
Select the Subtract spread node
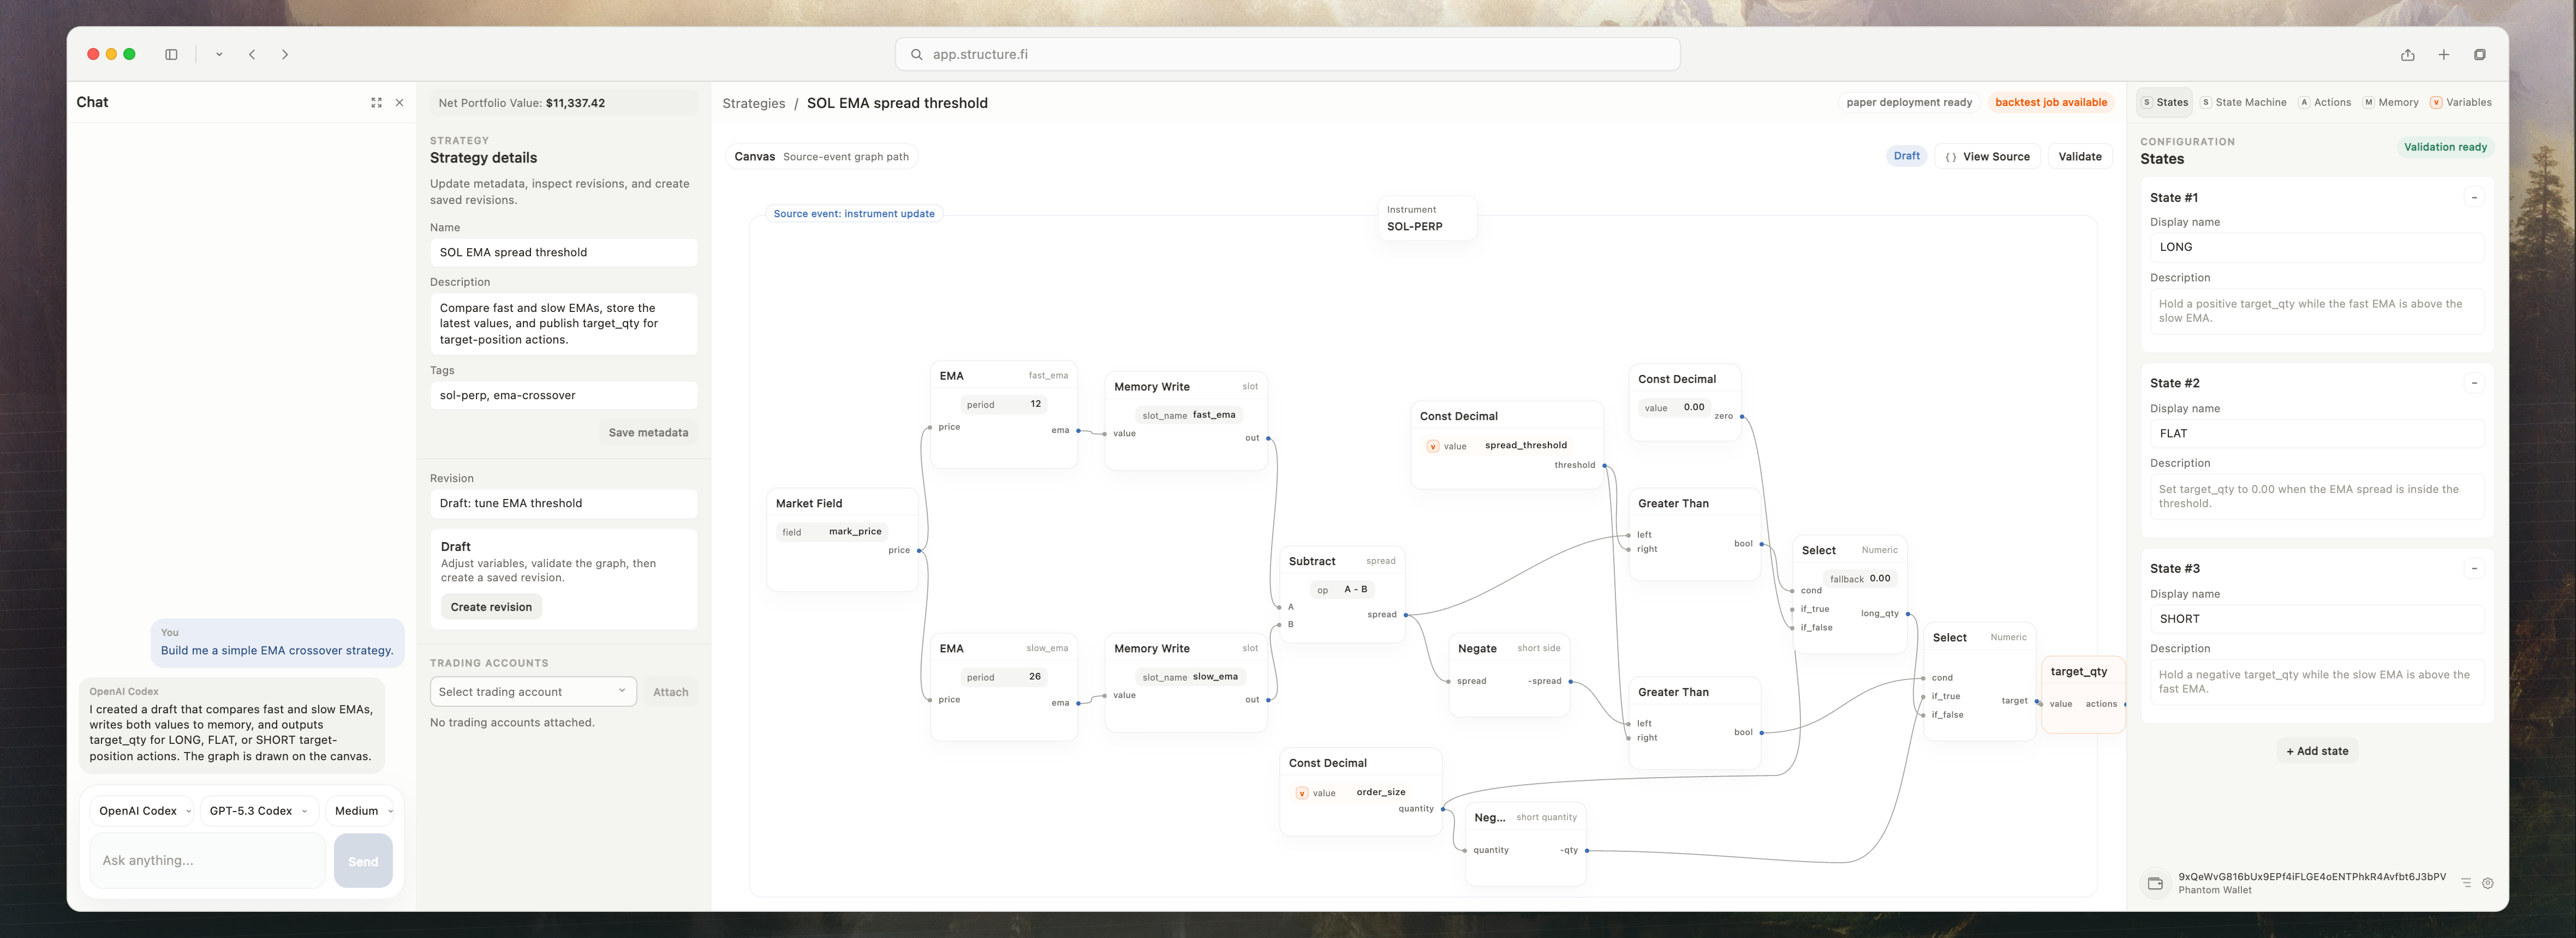point(1343,594)
